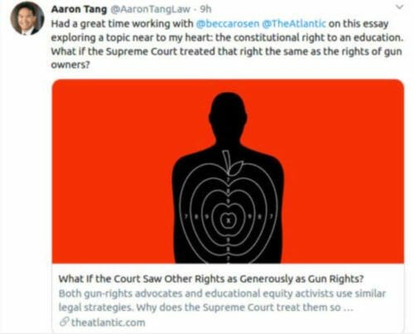The width and height of the screenshot is (414, 334).
Task: Click the apple bullseye center in the image
Action: point(228,220)
